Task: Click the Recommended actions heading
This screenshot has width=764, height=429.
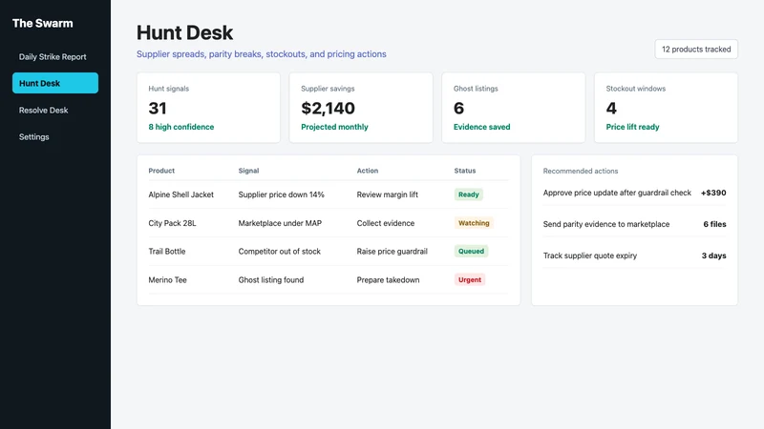Action: [x=581, y=172]
